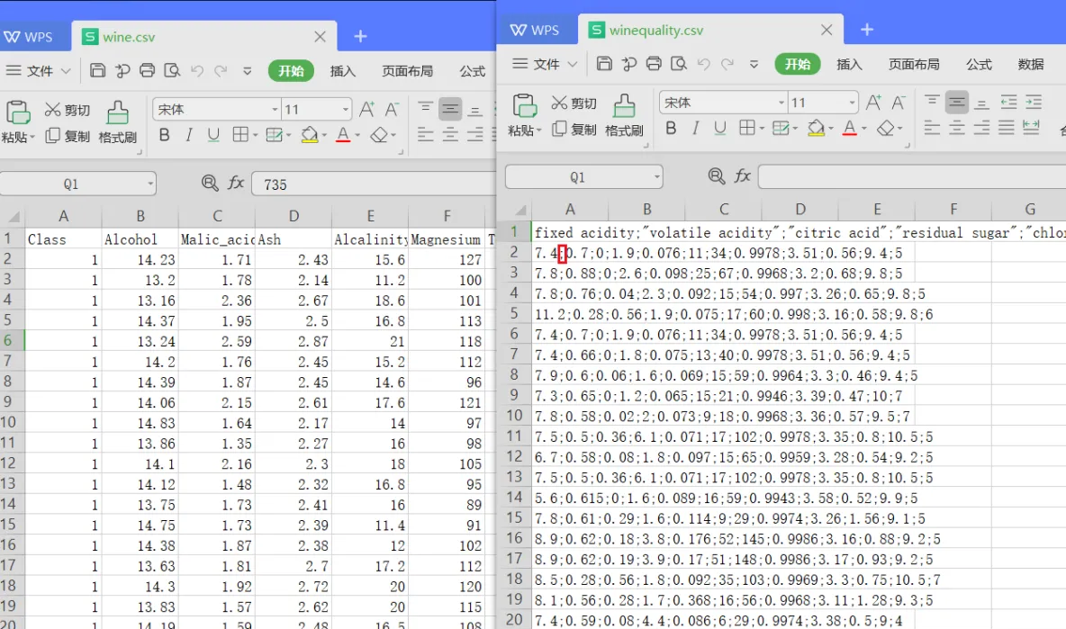Image resolution: width=1066 pixels, height=629 pixels.
Task: Click font color A in winequality.csv window
Action: 850,129
